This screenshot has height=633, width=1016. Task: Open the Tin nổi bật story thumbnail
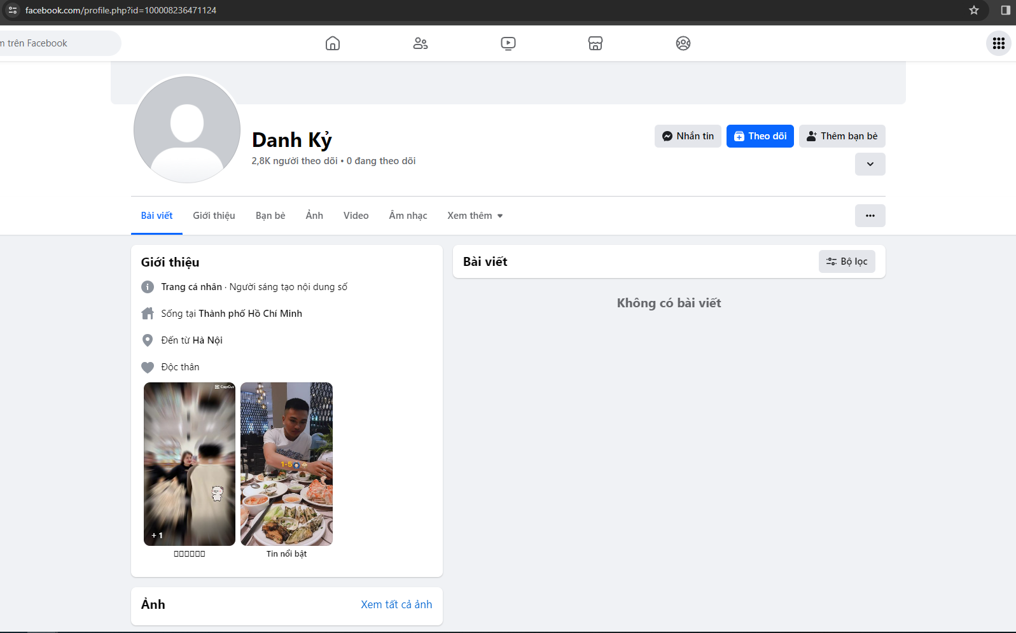(x=286, y=464)
